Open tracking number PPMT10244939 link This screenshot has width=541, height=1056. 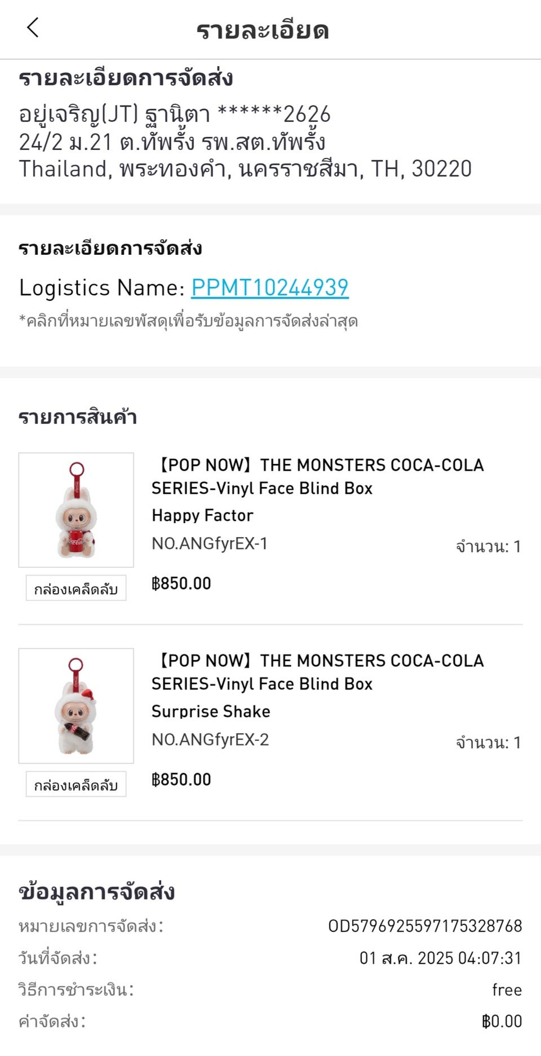coord(270,288)
